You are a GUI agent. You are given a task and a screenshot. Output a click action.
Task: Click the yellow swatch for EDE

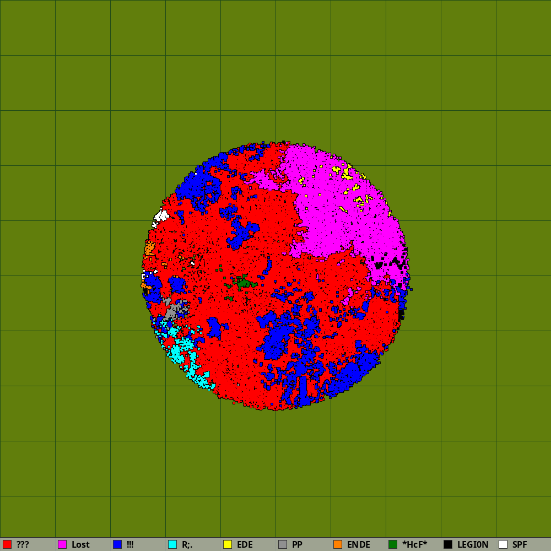point(228,544)
